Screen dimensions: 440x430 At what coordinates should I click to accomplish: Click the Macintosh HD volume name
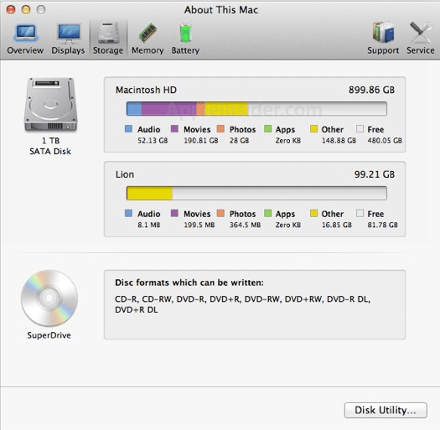(146, 90)
